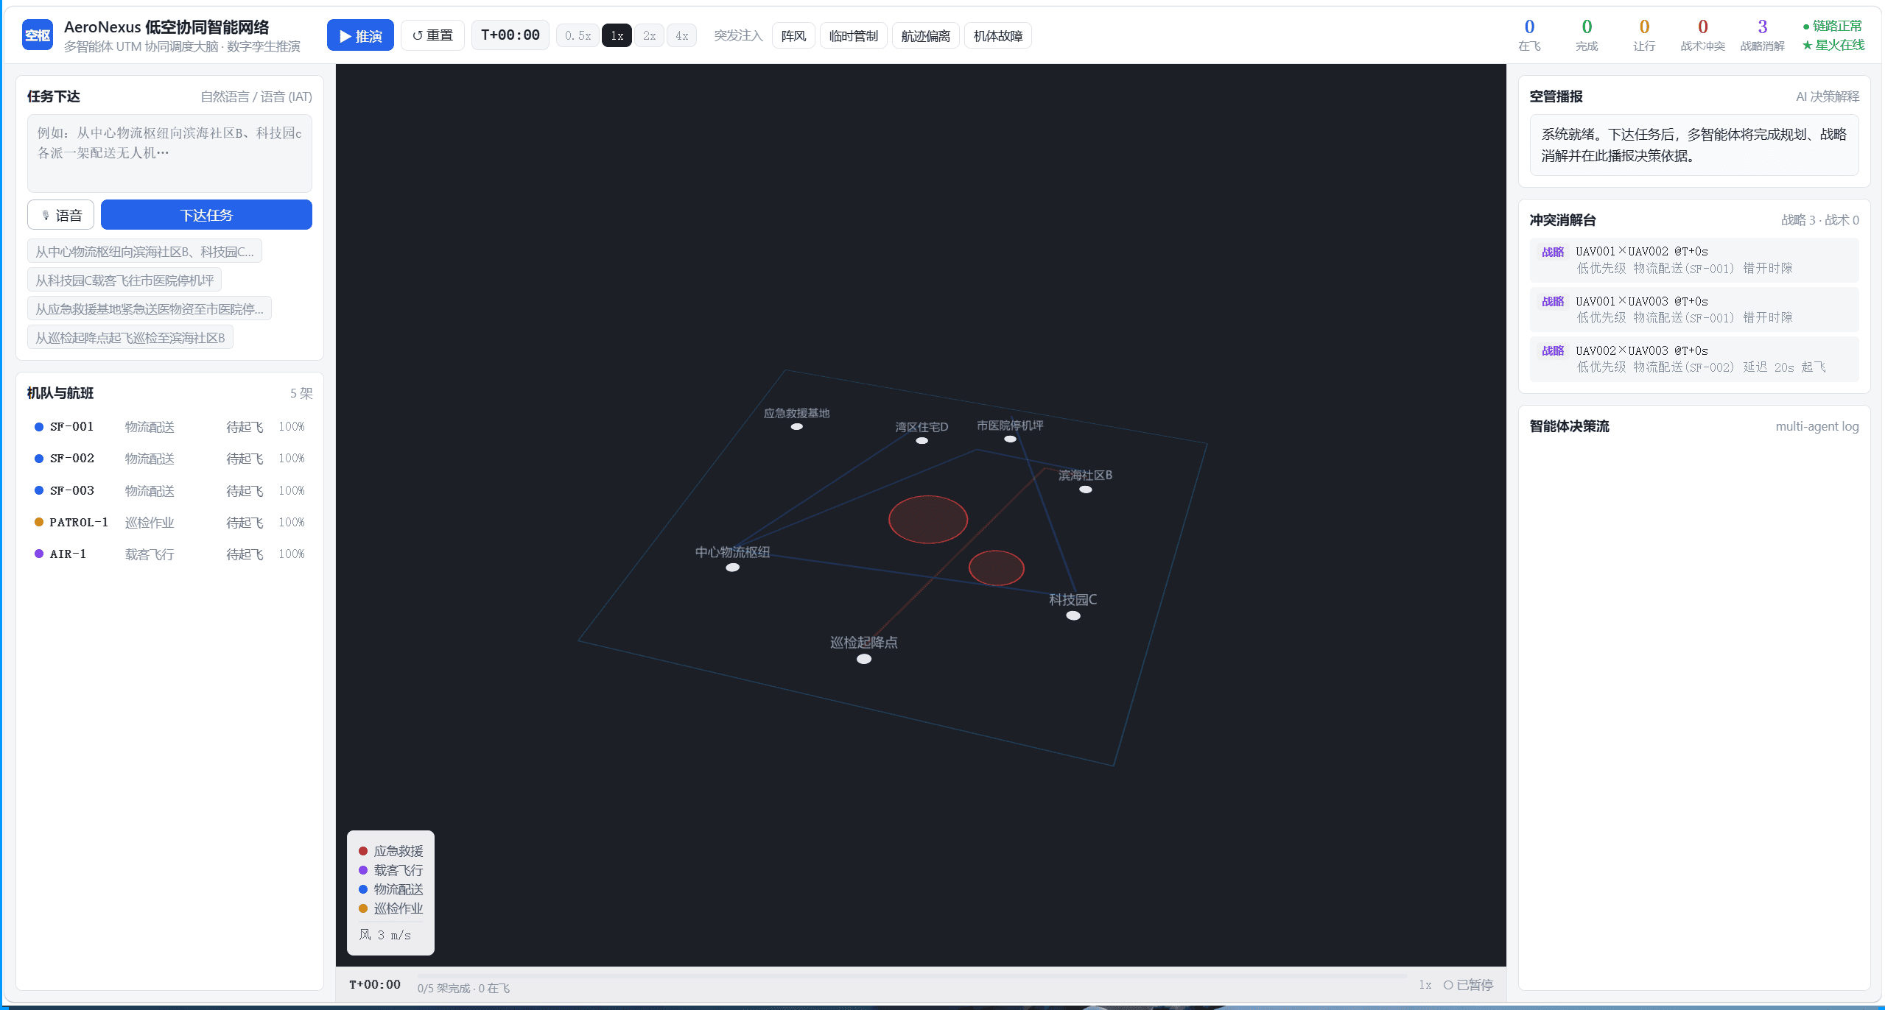Click the 载客飞行 purple legend dot

pos(363,870)
